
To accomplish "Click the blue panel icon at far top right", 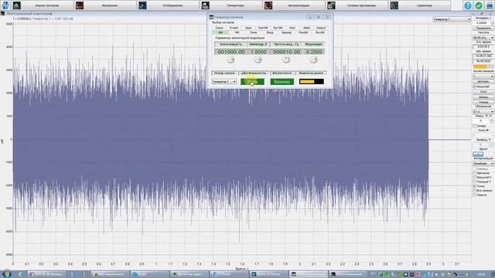I will pos(490,5).
